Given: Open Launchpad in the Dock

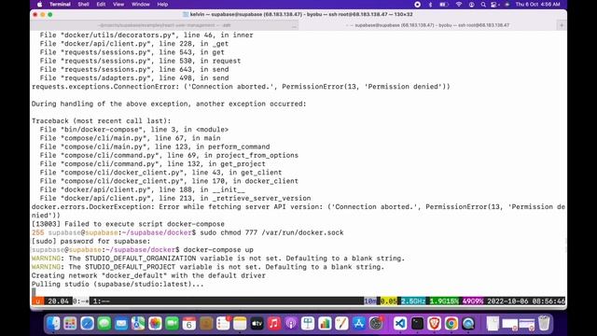Looking at the screenshot, I should pyautogui.click(x=70, y=324).
